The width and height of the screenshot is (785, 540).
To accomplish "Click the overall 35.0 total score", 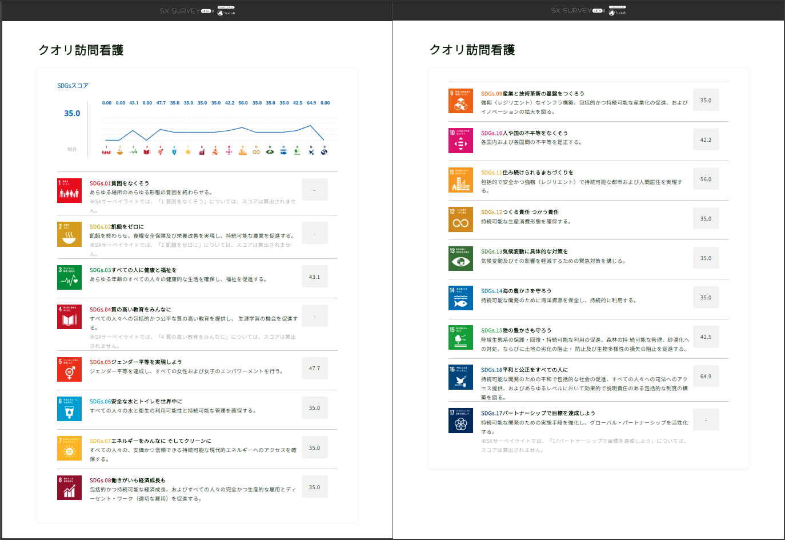I will tap(72, 114).
